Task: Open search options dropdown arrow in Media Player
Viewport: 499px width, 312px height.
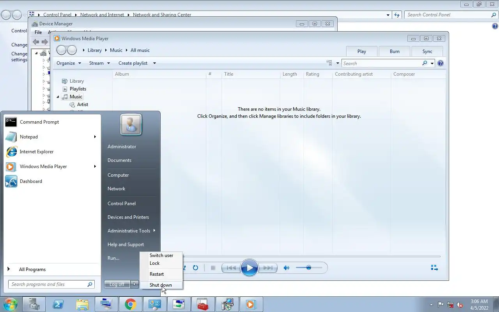Action: click(432, 63)
